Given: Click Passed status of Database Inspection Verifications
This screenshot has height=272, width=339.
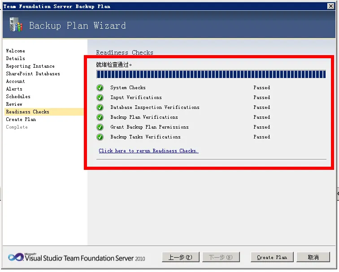Looking at the screenshot, I should pyautogui.click(x=262, y=108).
